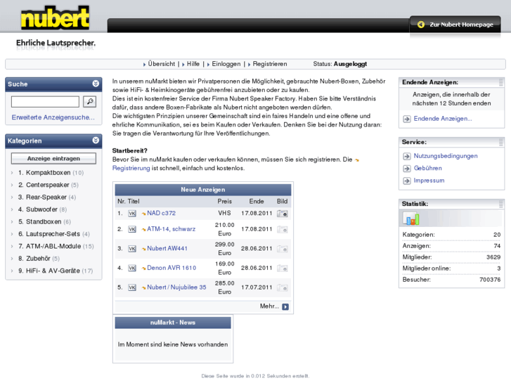Image resolution: width=511 pixels, height=383 pixels.
Task: Click the magnifier search button
Action: tap(90, 102)
